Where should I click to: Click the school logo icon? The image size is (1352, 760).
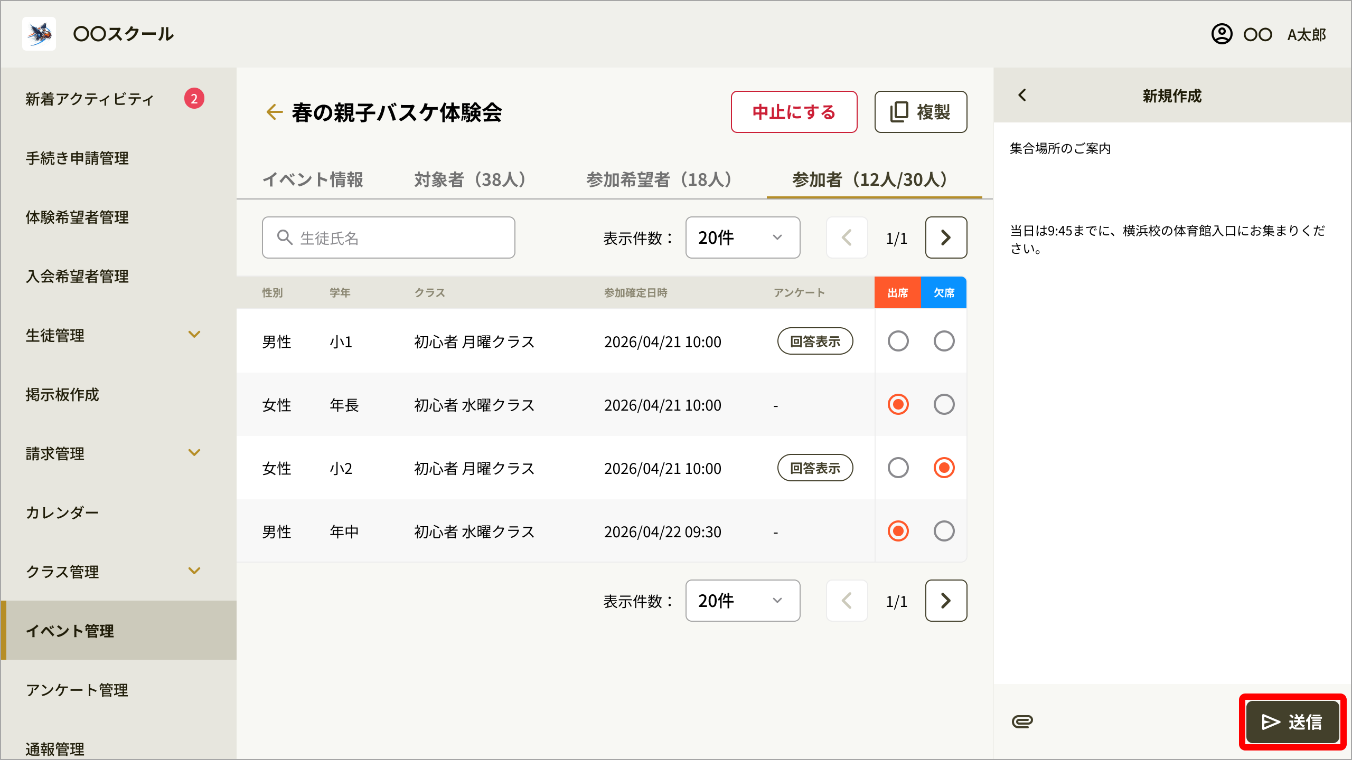click(39, 34)
